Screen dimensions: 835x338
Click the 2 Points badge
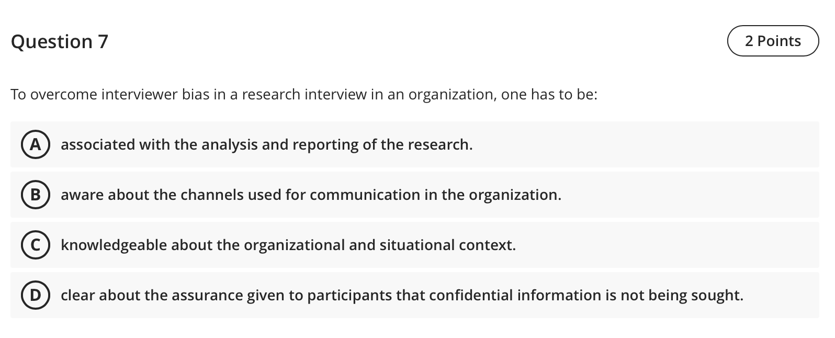pos(773,41)
